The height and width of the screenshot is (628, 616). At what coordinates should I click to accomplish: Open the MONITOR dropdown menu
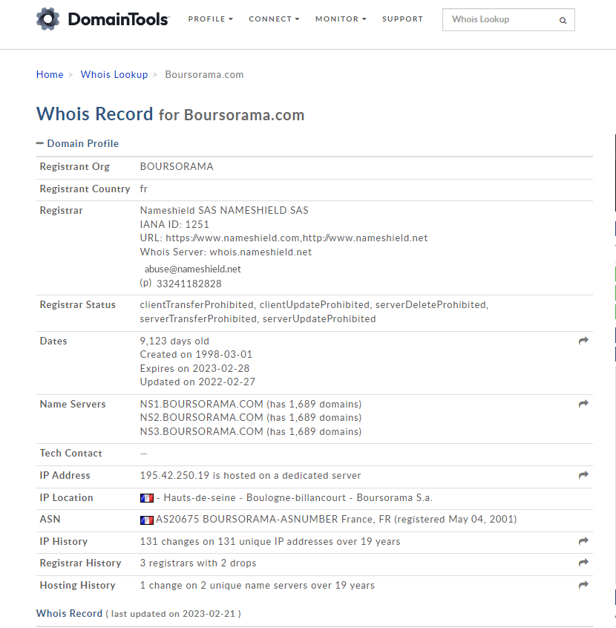(341, 19)
